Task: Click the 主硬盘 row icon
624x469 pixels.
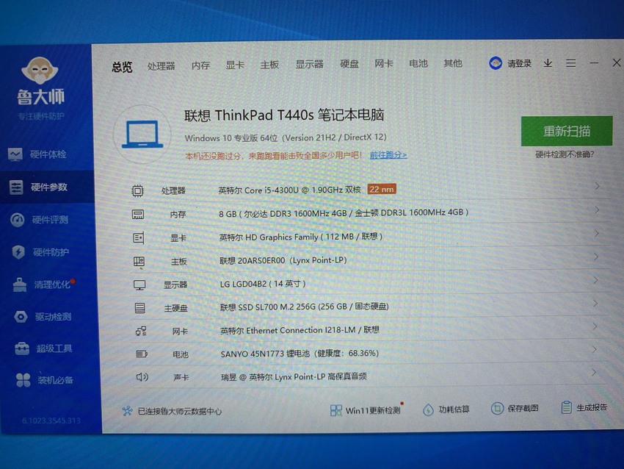Action: pyautogui.click(x=139, y=308)
